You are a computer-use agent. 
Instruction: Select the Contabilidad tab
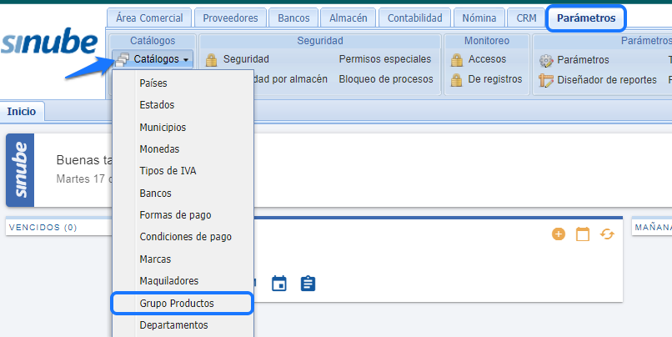[x=415, y=18]
